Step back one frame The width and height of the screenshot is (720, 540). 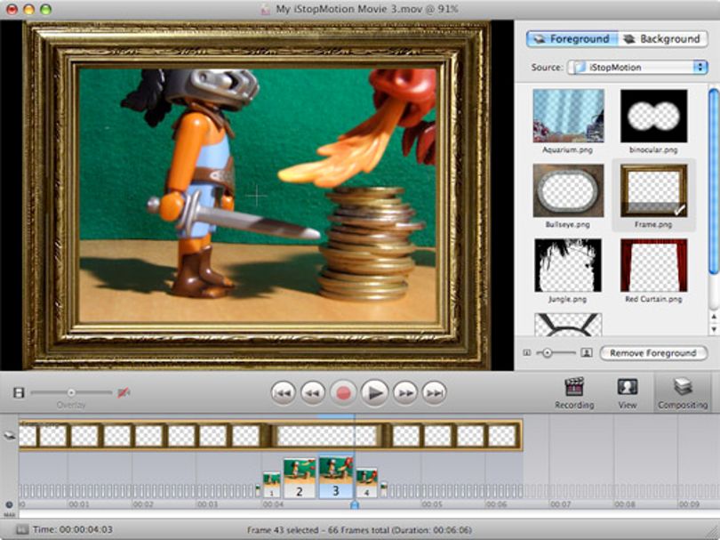tap(313, 393)
